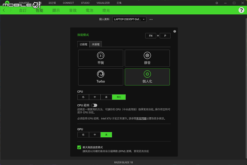Viewport: 247px width, 165px height.
Task: Open the 巨集 macro menu
Action: point(119,3)
